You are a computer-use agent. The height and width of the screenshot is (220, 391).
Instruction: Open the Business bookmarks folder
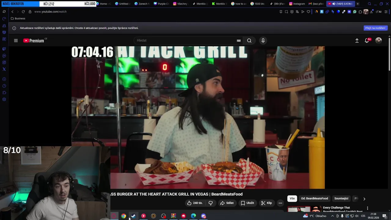pos(18,19)
